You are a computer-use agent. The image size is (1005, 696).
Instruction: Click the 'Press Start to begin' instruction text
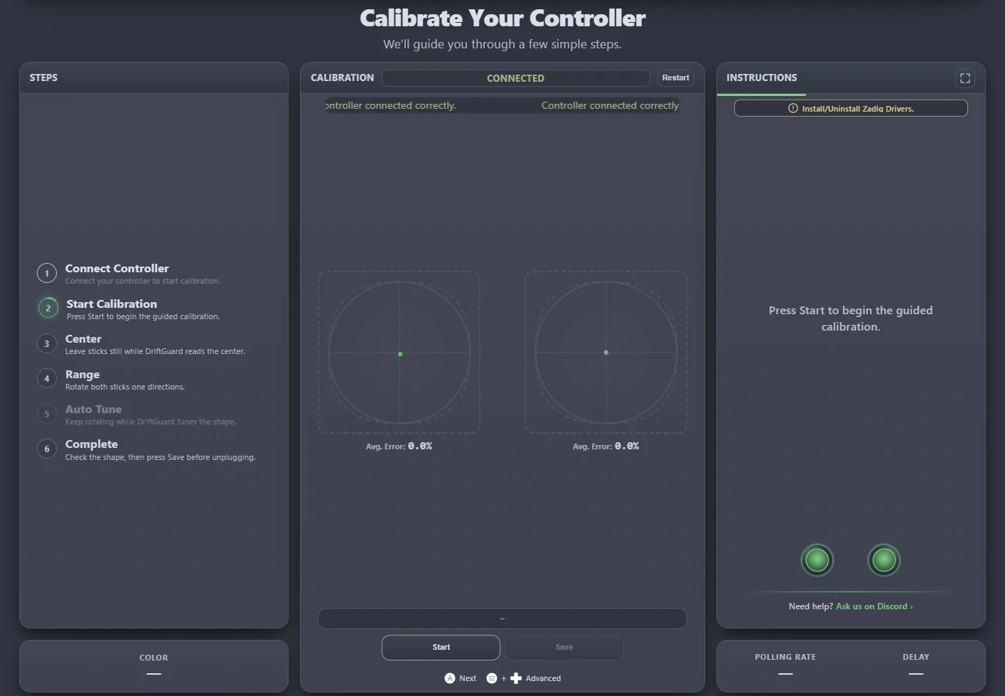pos(851,318)
